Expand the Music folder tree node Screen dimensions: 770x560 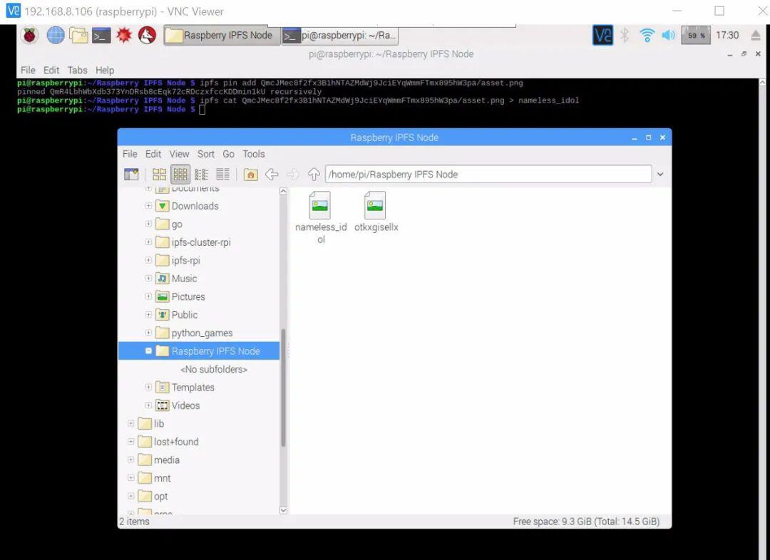(x=148, y=279)
